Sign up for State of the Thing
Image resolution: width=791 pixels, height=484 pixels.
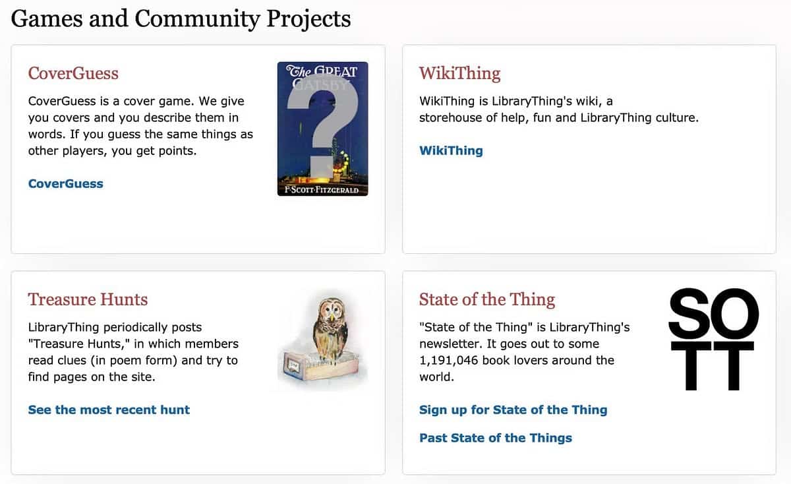coord(513,409)
